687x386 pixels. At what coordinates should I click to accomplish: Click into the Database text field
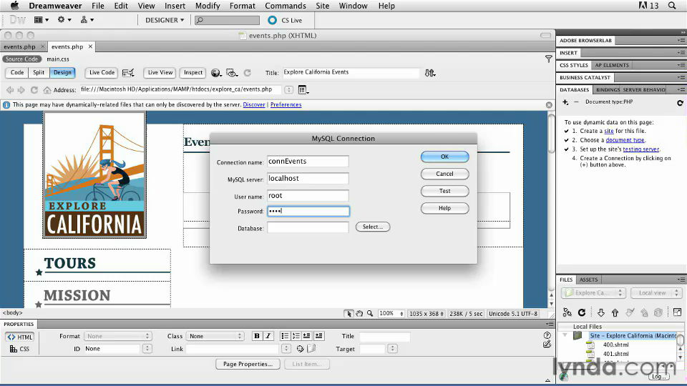click(x=308, y=227)
